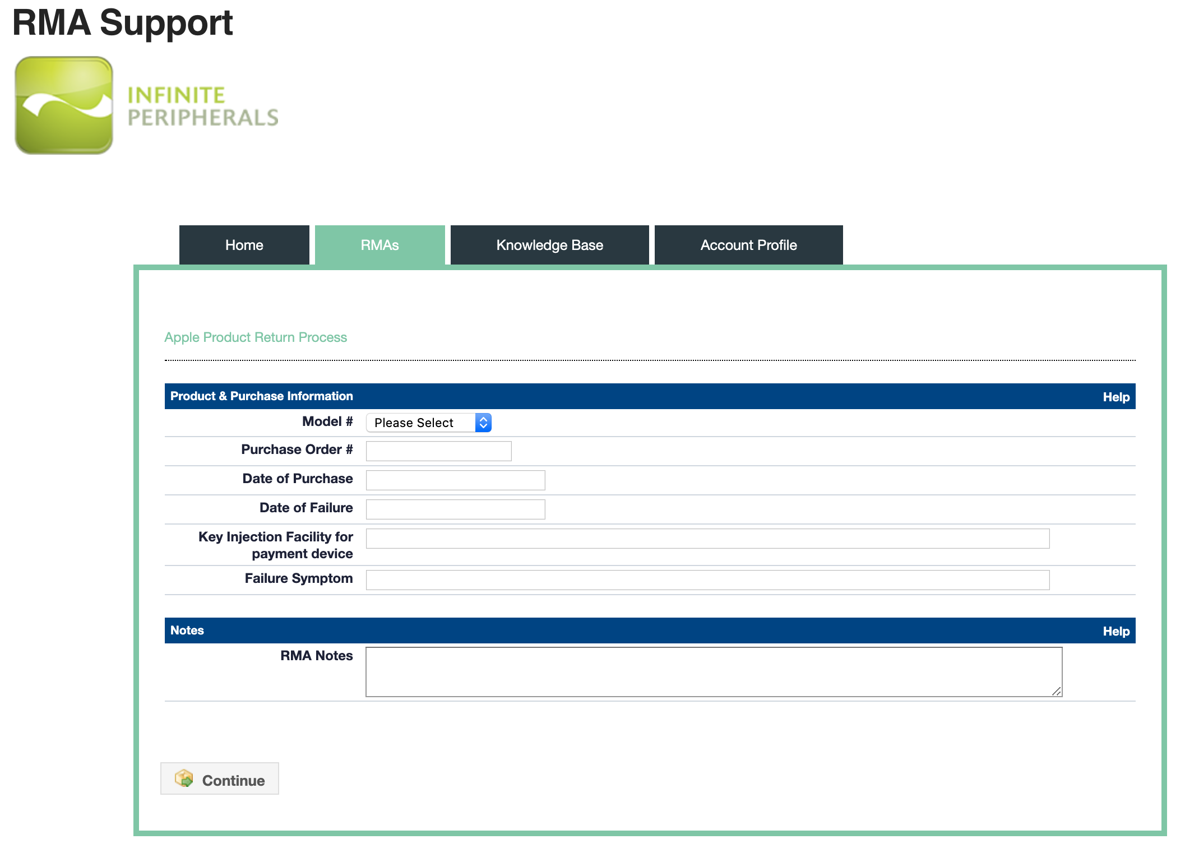Click the Failure Symptom text field
This screenshot has height=853, width=1185.
click(707, 580)
